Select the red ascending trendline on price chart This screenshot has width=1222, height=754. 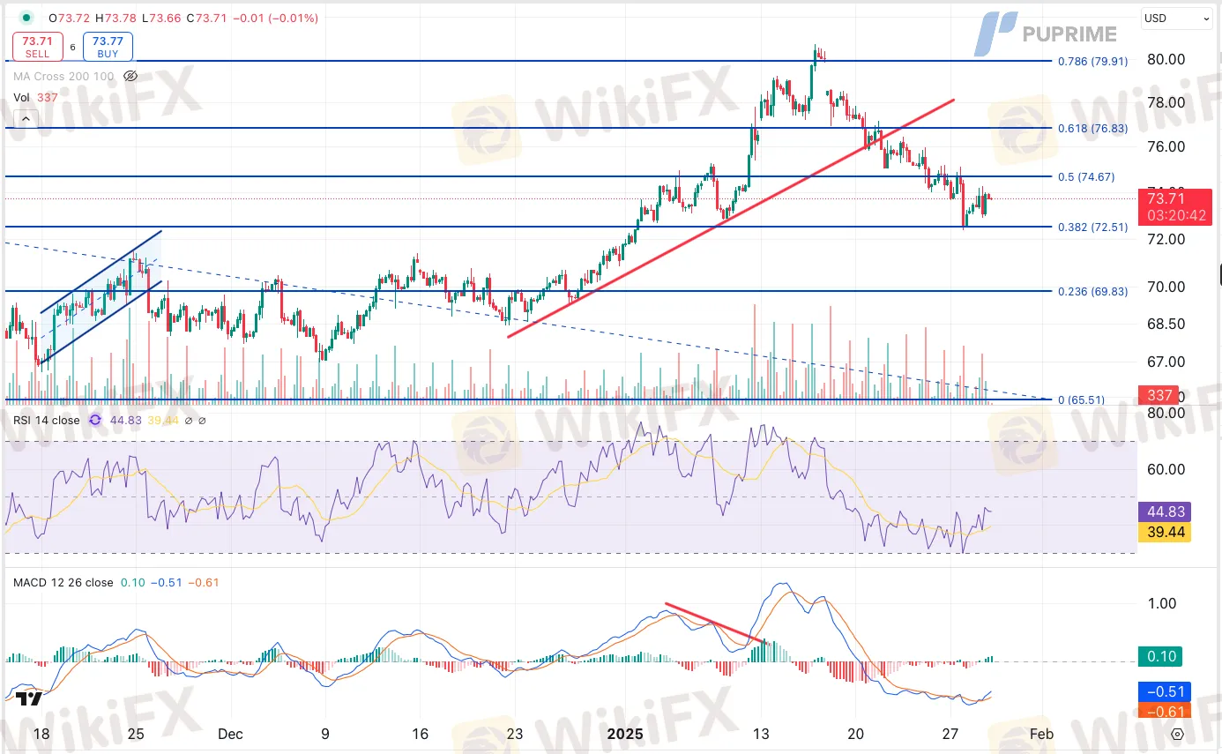[x=732, y=218]
